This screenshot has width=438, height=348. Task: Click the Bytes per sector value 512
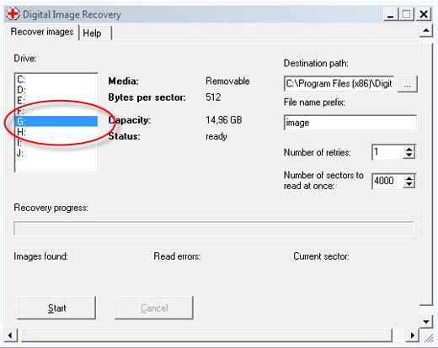tap(213, 98)
